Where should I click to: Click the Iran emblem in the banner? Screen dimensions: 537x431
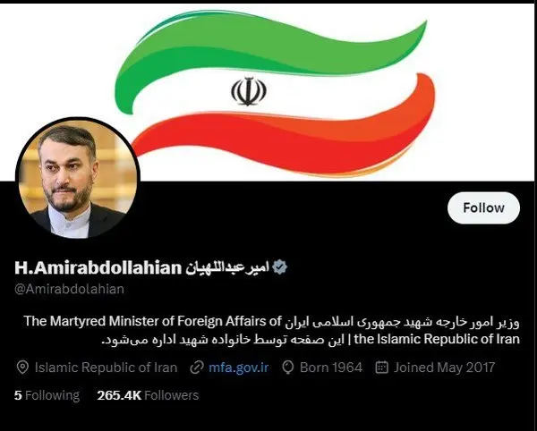pyautogui.click(x=249, y=91)
